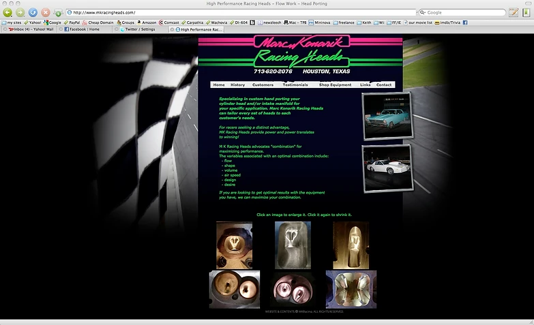Click the 713-620-2076 phone number text
The image size is (534, 325).
[x=273, y=72]
